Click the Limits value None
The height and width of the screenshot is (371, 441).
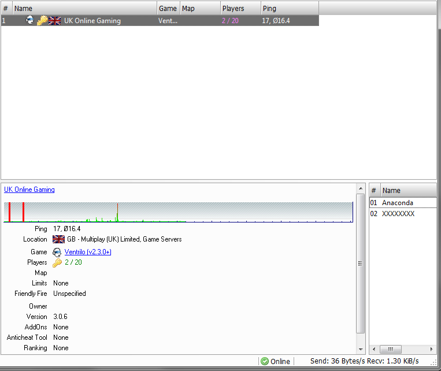(x=61, y=283)
